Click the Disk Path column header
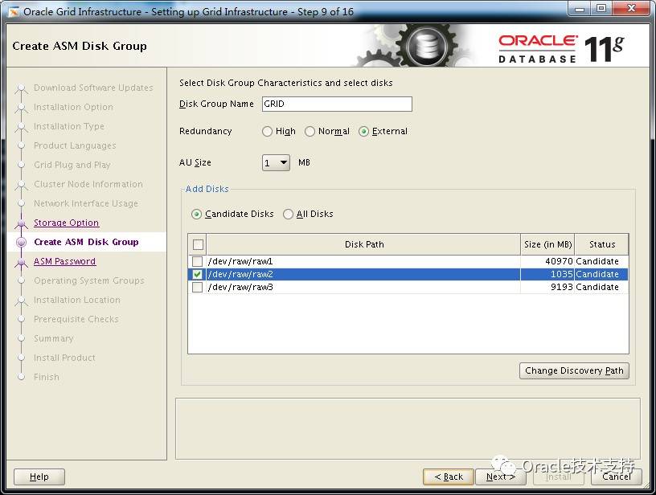 coord(364,244)
